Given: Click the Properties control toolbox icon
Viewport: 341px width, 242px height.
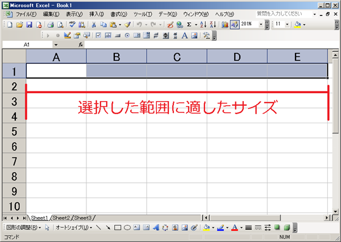Looking at the screenshot, I should (x=77, y=35).
